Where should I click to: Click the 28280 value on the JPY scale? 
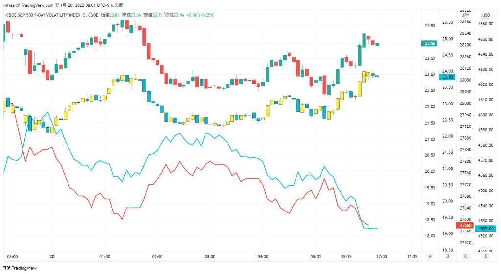pos(466,22)
